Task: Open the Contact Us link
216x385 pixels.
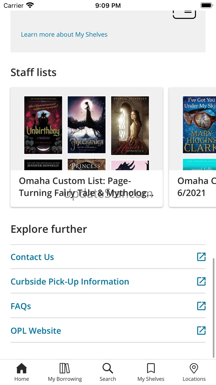Action: pyautogui.click(x=32, y=257)
